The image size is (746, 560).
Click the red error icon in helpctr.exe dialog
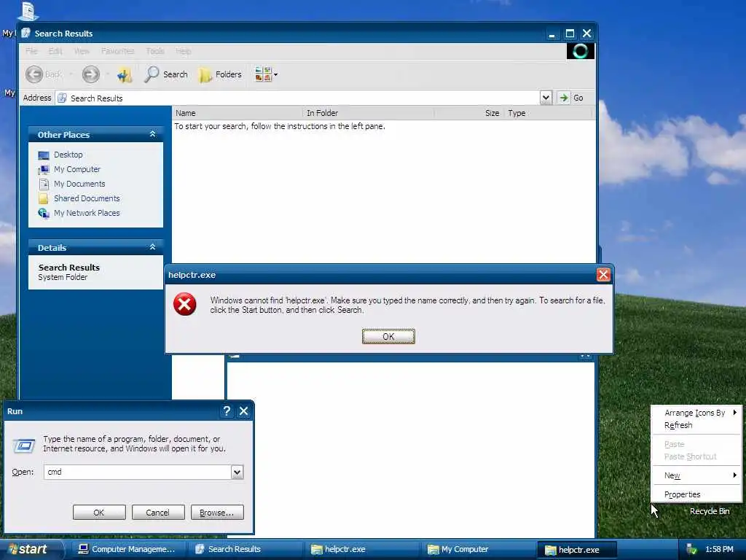185,304
